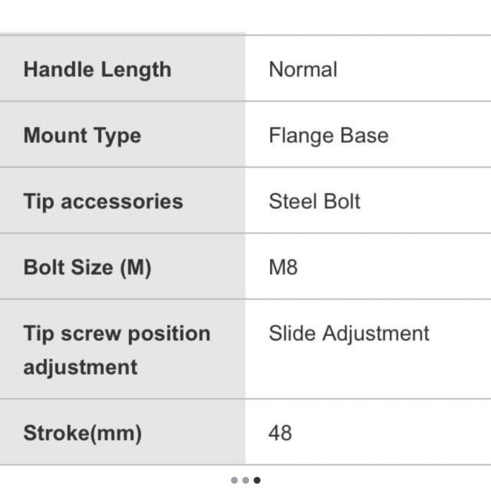Click the Mount Type label cell
This screenshot has width=491, height=491.
[x=82, y=135]
